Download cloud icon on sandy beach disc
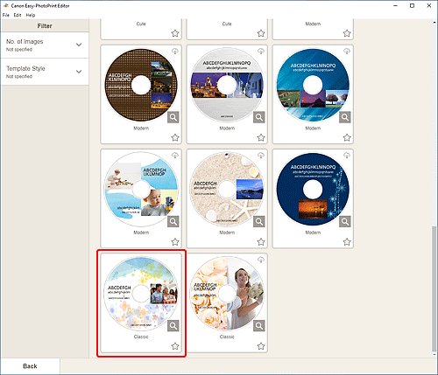Screen dimensions: 438x375 tap(261, 156)
